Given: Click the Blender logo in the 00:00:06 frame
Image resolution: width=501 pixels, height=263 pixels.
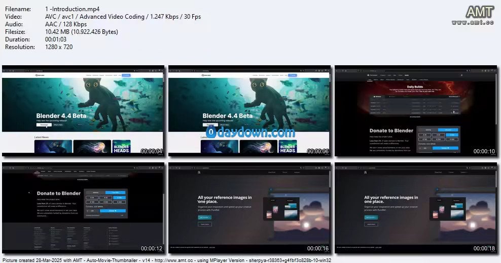Looking at the screenshot, I should (x=206, y=75).
